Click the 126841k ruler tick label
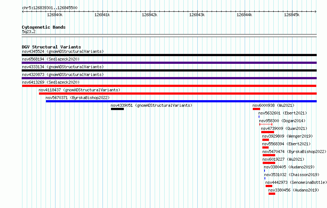327x208 pixels. coord(102,15)
